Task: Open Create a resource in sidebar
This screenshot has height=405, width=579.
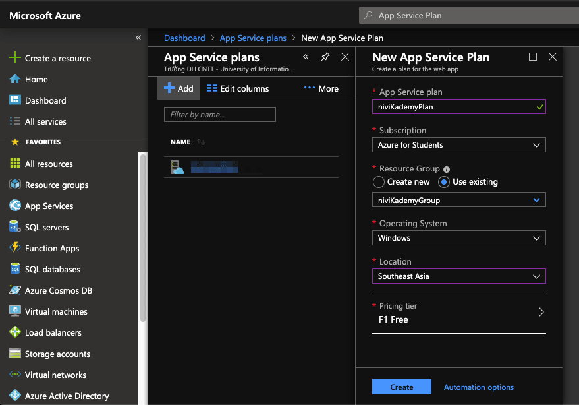Action: pos(57,58)
